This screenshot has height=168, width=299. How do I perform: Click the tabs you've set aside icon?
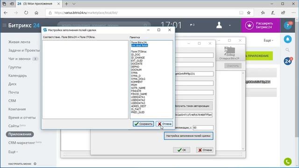point(4,4)
